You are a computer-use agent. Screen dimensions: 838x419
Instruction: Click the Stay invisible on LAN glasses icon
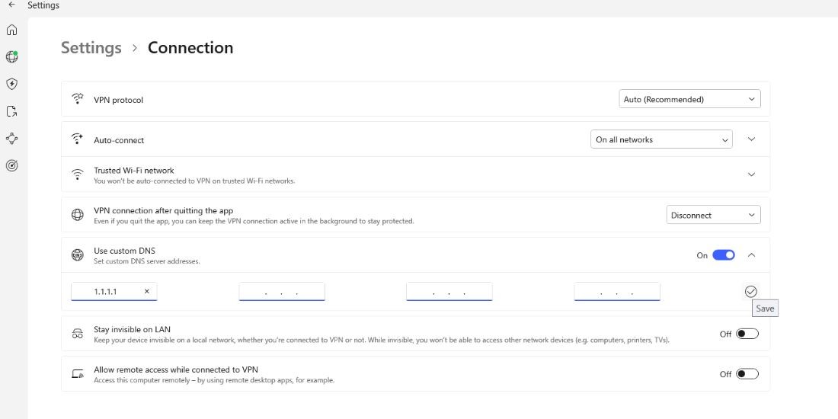tap(78, 334)
